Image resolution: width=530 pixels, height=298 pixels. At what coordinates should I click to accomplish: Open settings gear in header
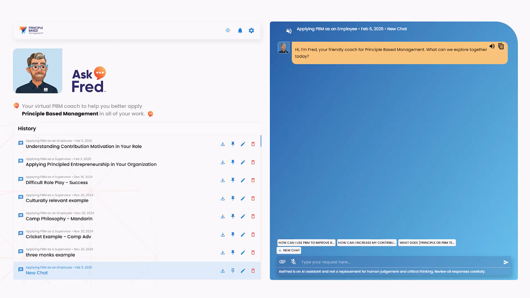pyautogui.click(x=251, y=31)
